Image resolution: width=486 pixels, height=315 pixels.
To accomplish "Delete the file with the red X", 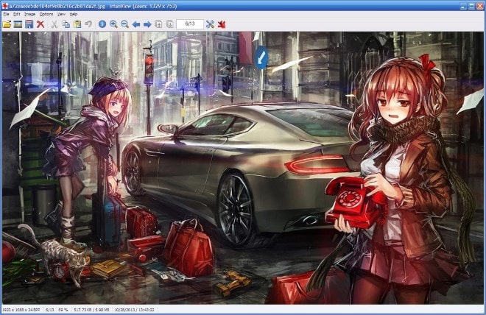I will click(x=40, y=24).
